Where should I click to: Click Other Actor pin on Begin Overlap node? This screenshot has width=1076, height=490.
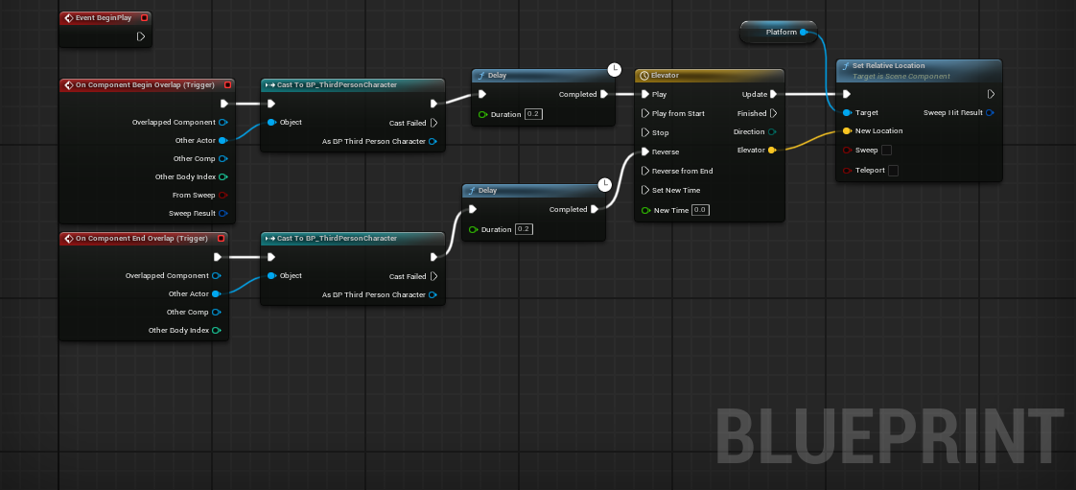[222, 141]
